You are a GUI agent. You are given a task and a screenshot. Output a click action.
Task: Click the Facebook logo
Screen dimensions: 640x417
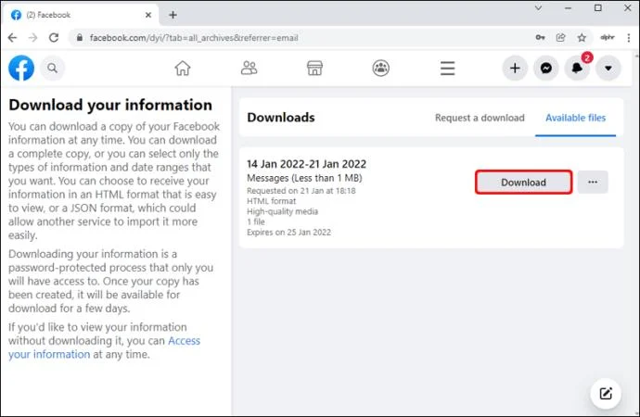pos(21,68)
